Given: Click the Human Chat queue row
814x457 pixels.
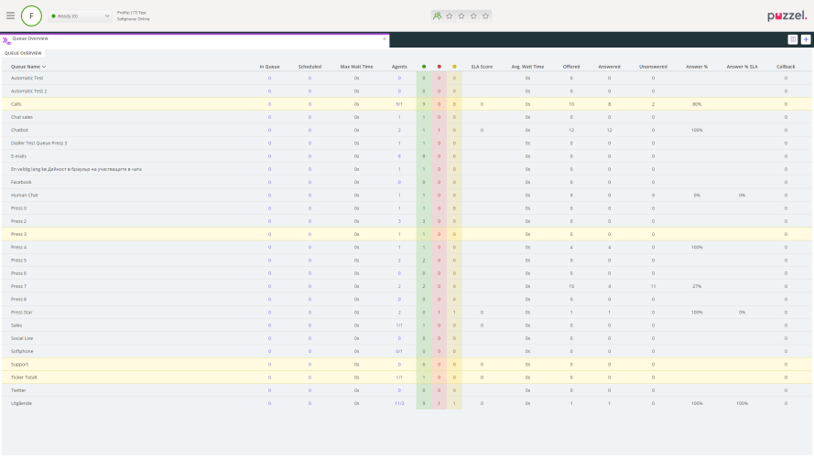Looking at the screenshot, I should (26, 195).
